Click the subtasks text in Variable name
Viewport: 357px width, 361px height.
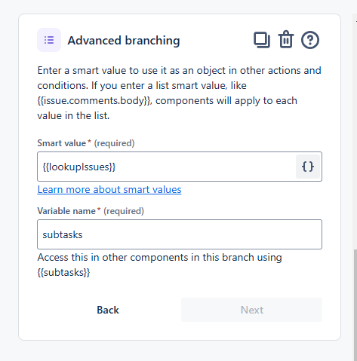click(63, 235)
